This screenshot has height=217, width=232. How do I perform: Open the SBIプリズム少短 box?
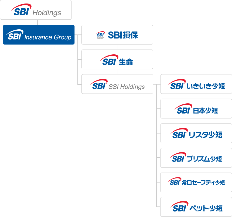click(196, 158)
